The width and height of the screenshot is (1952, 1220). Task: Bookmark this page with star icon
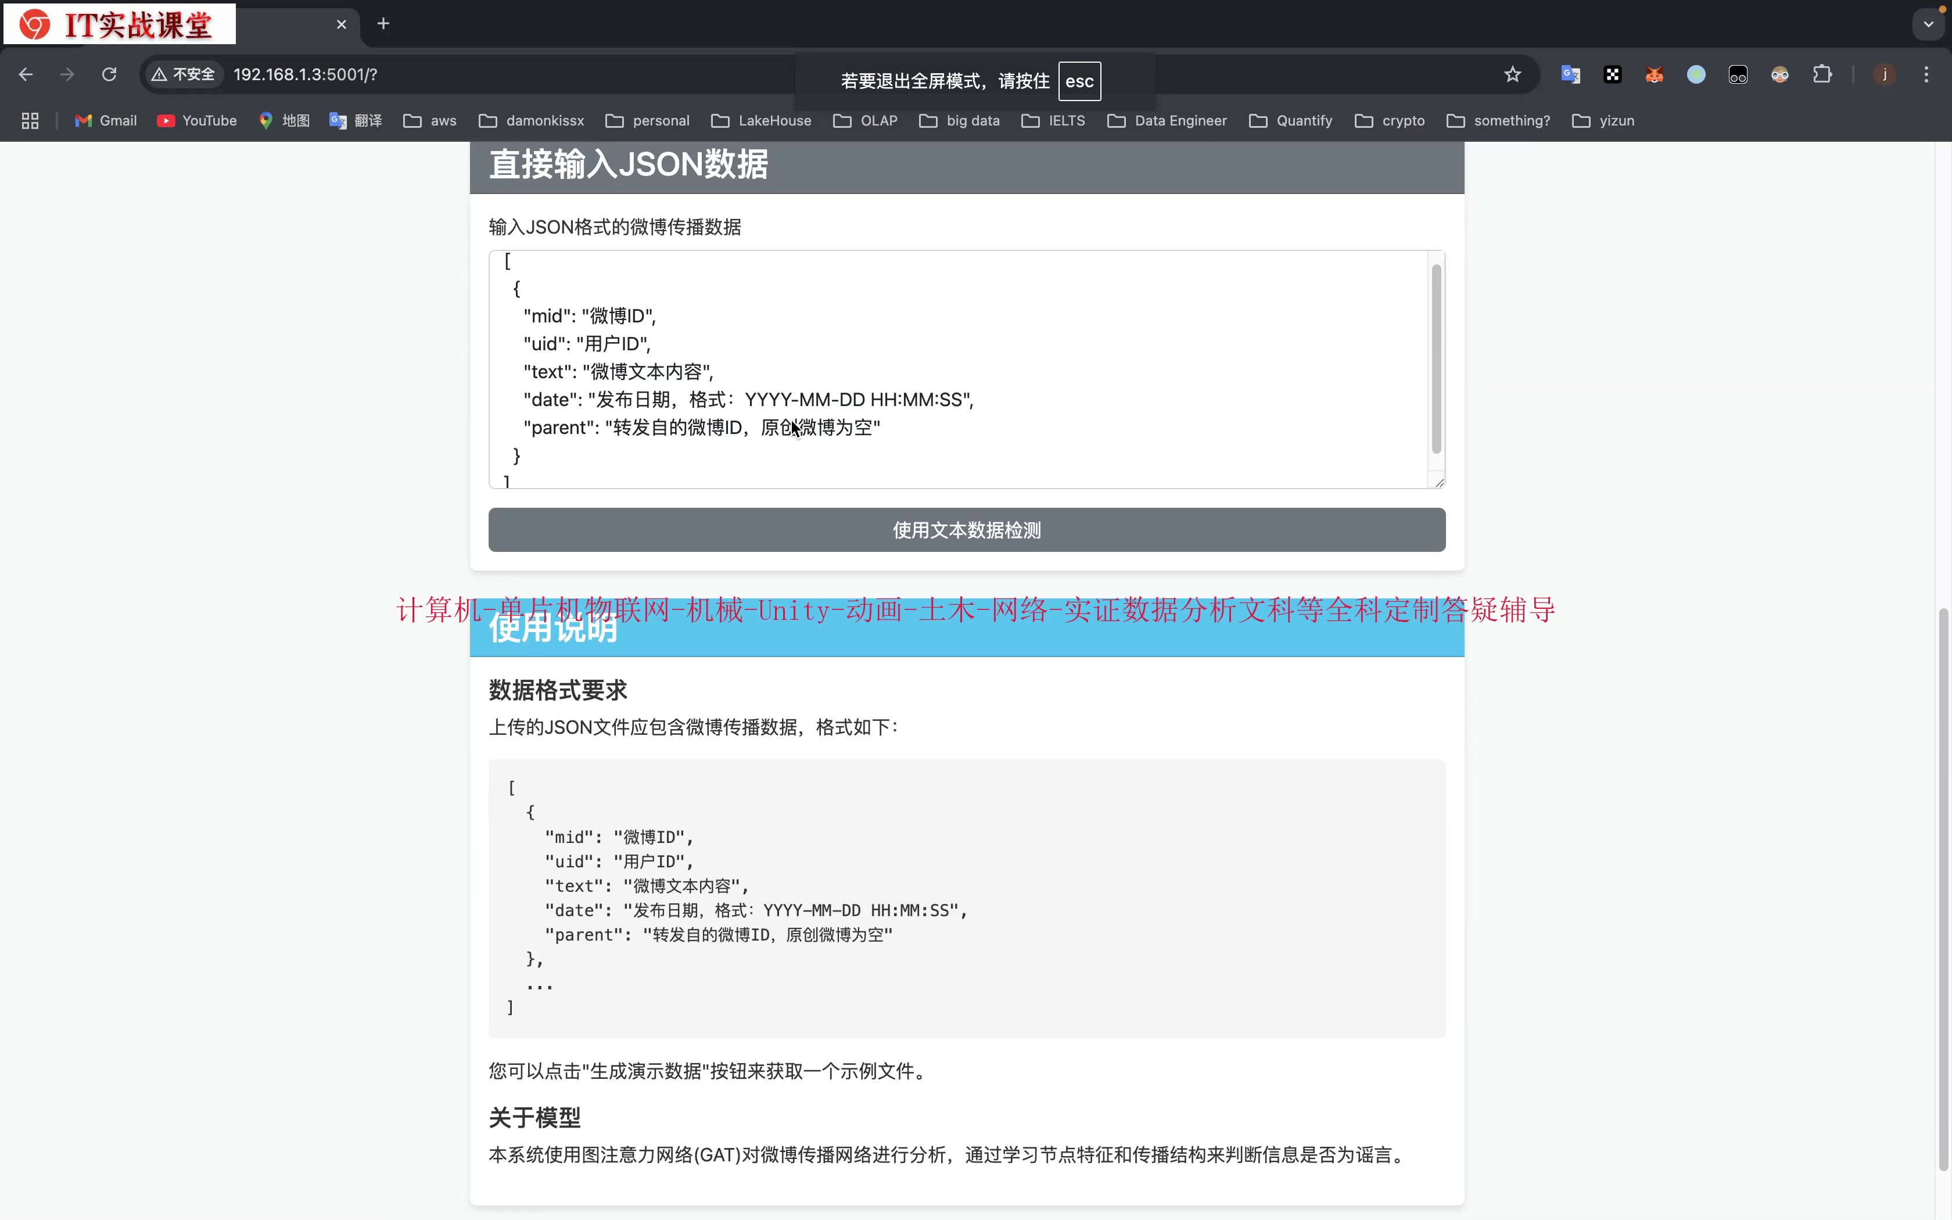point(1512,74)
